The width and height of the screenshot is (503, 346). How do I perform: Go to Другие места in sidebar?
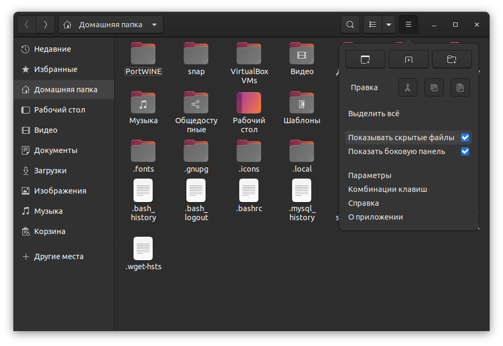pyautogui.click(x=59, y=256)
